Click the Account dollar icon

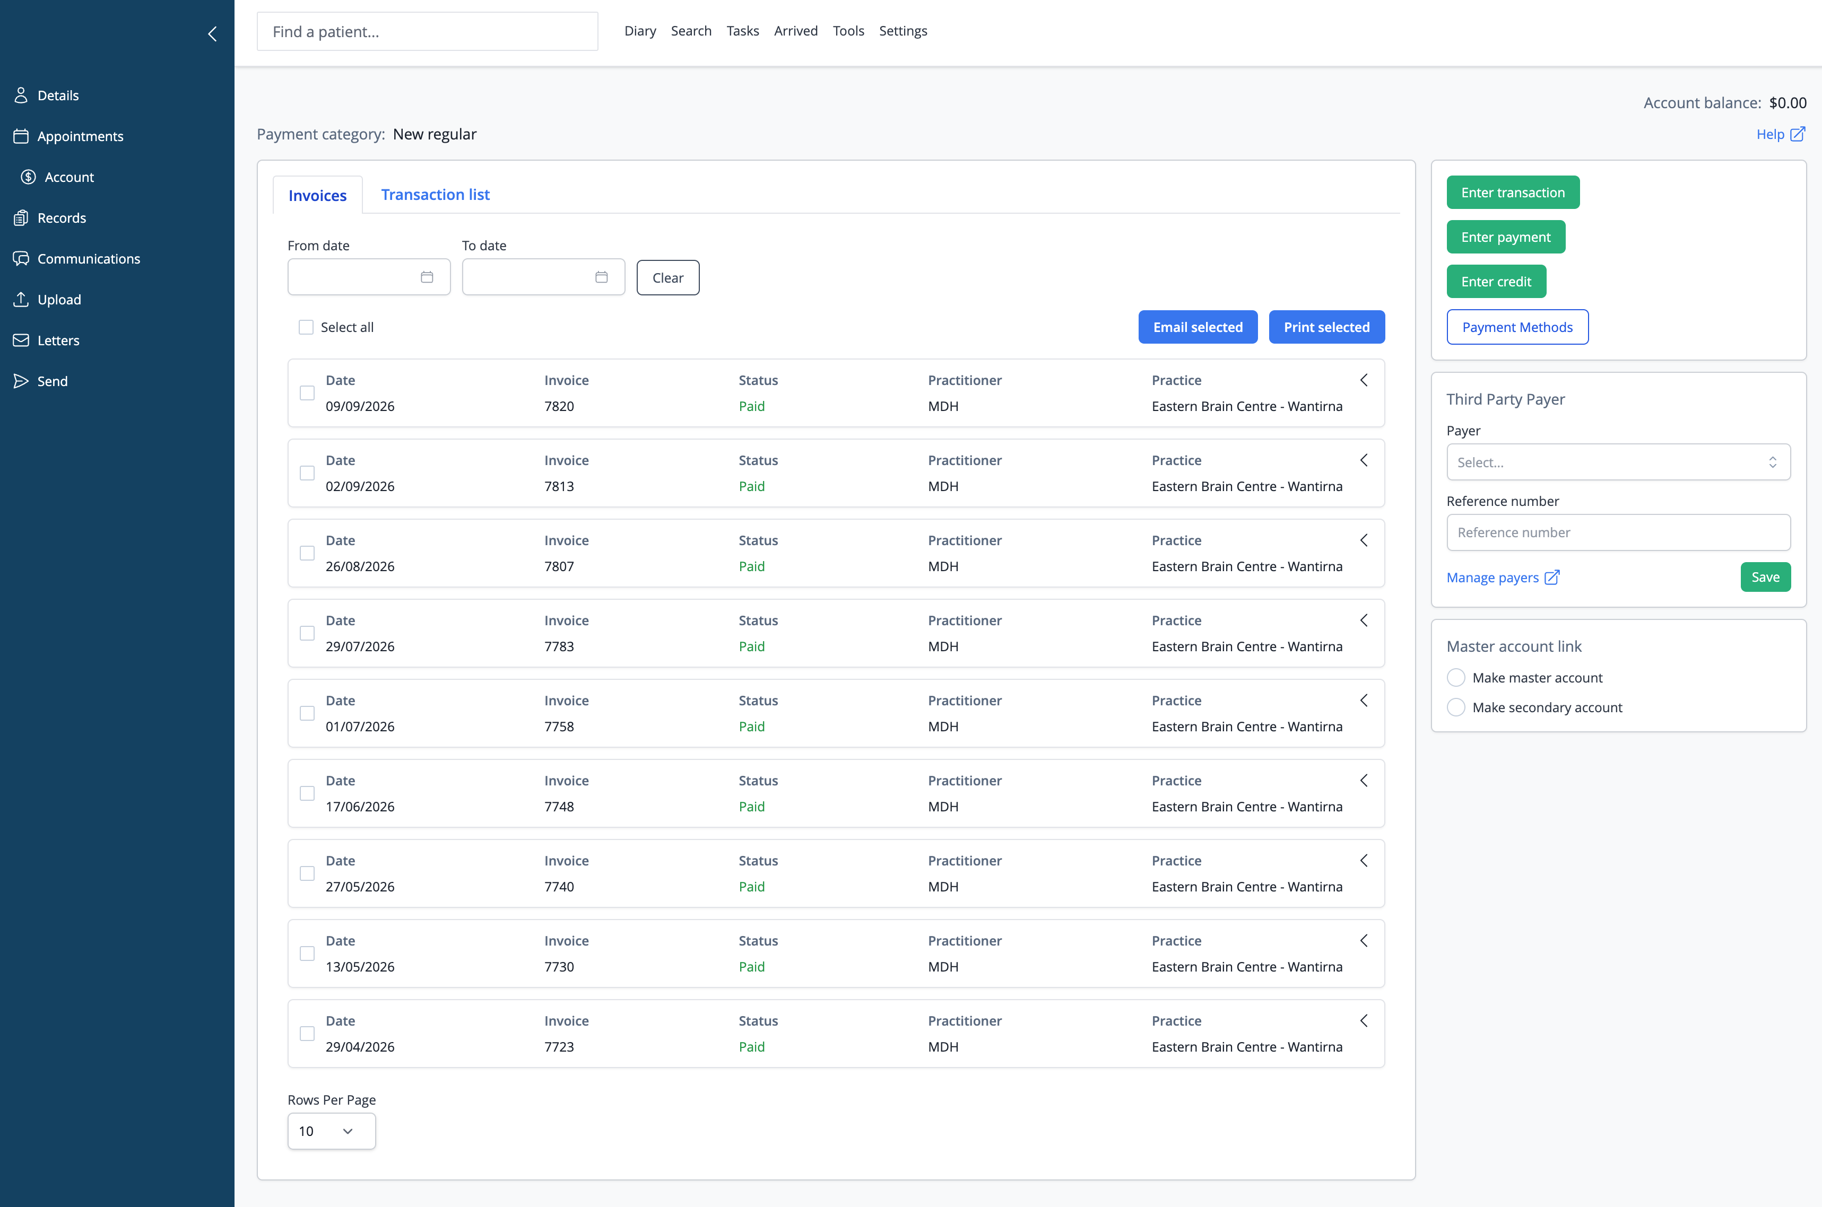click(29, 177)
